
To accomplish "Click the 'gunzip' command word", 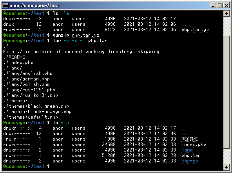I will tap(61, 35).
